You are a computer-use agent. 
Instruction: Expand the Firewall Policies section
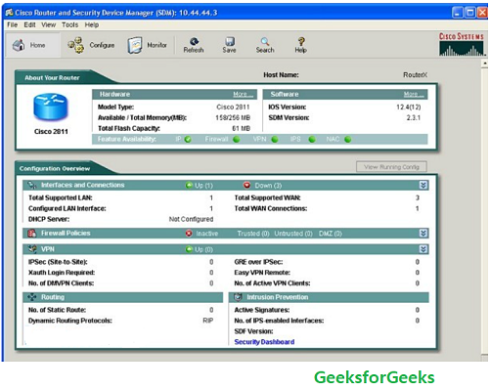click(x=423, y=234)
